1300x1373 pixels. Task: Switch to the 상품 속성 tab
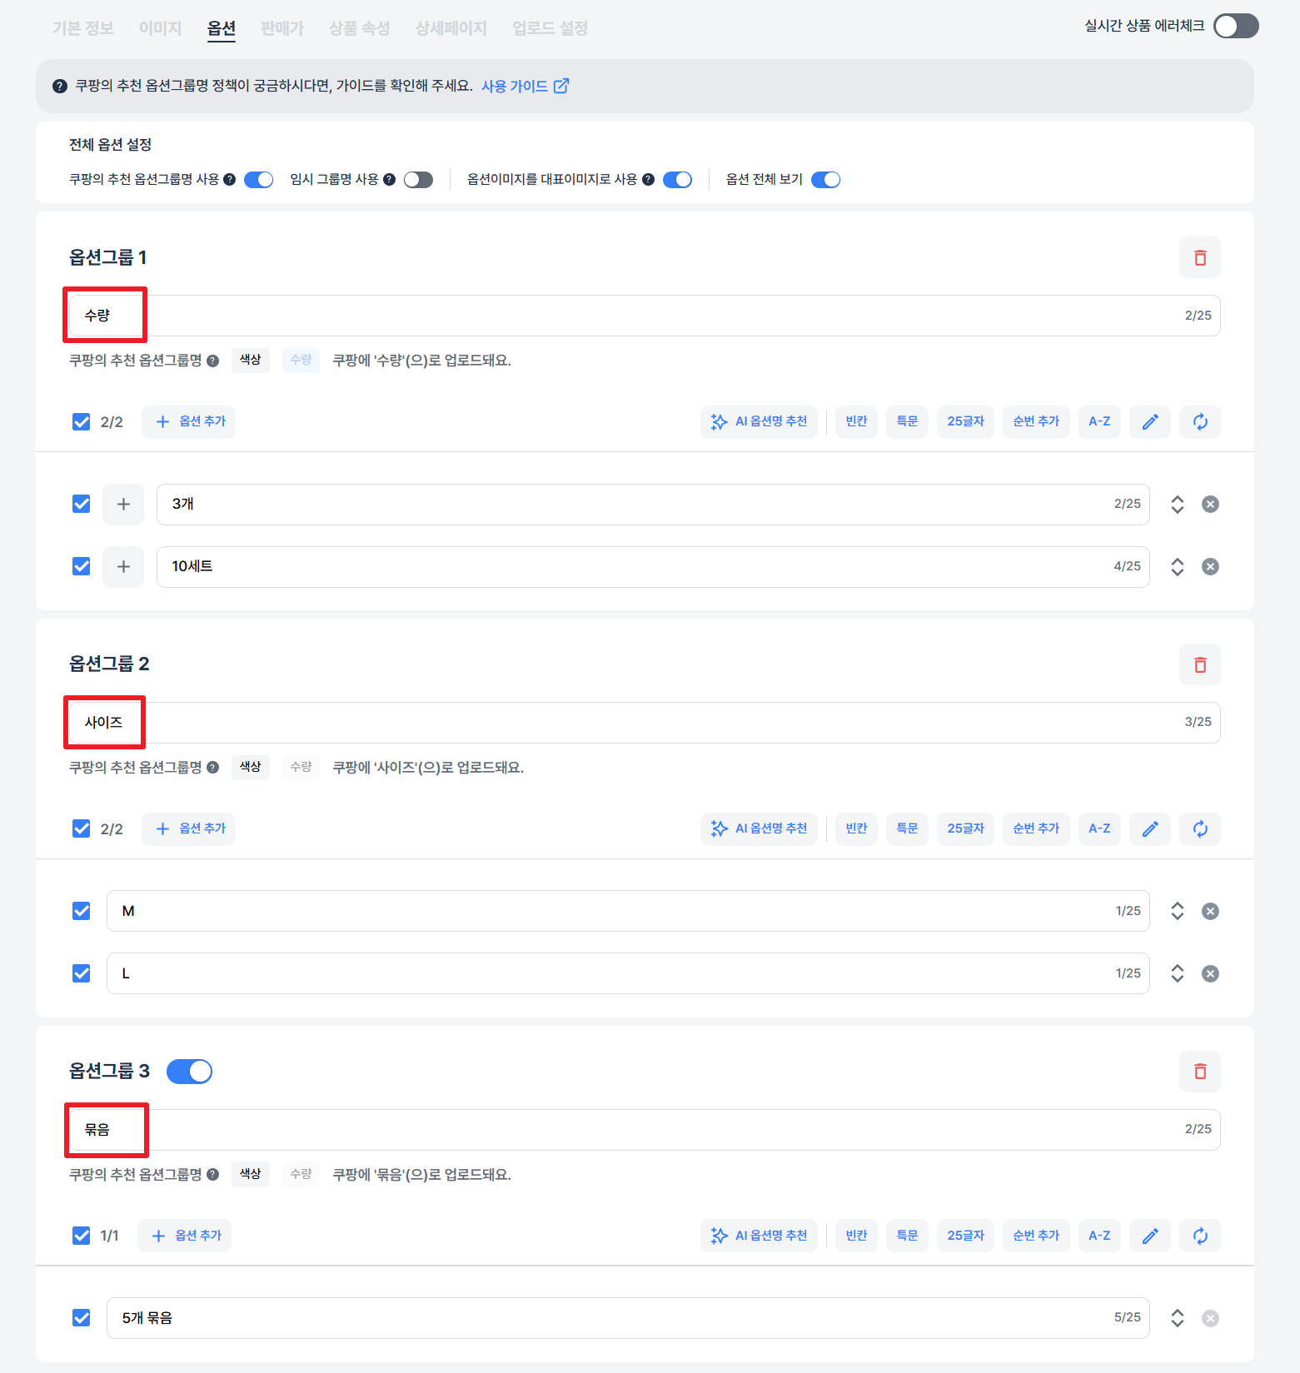click(x=359, y=28)
